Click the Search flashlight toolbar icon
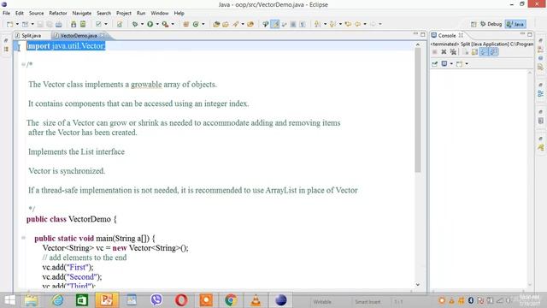Screen dimensions: 547x308 pos(236,24)
